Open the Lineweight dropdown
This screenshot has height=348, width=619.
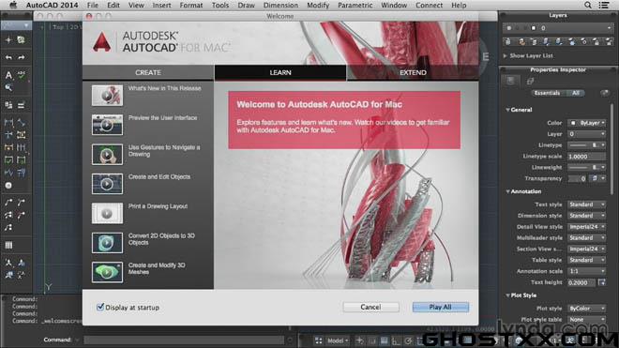pos(586,168)
